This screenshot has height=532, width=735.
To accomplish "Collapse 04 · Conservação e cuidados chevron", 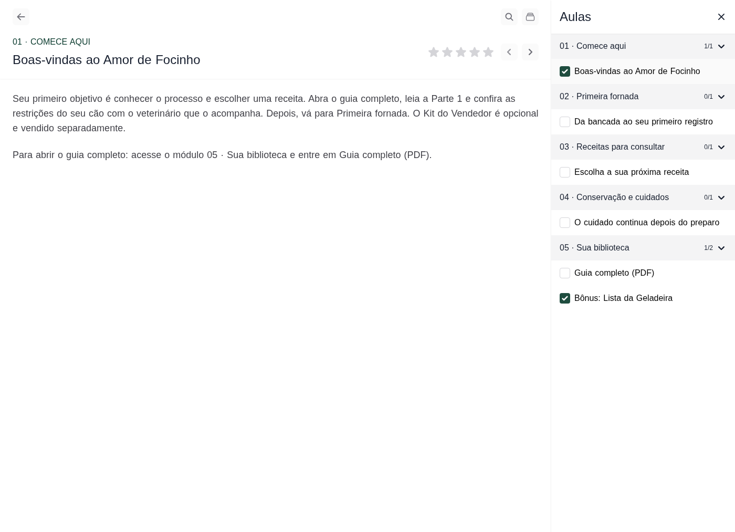I will [x=721, y=197].
